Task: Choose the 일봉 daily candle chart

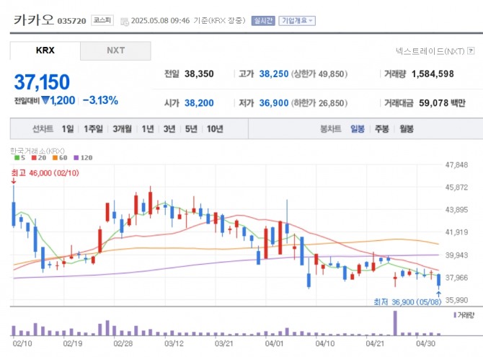Action: point(358,129)
